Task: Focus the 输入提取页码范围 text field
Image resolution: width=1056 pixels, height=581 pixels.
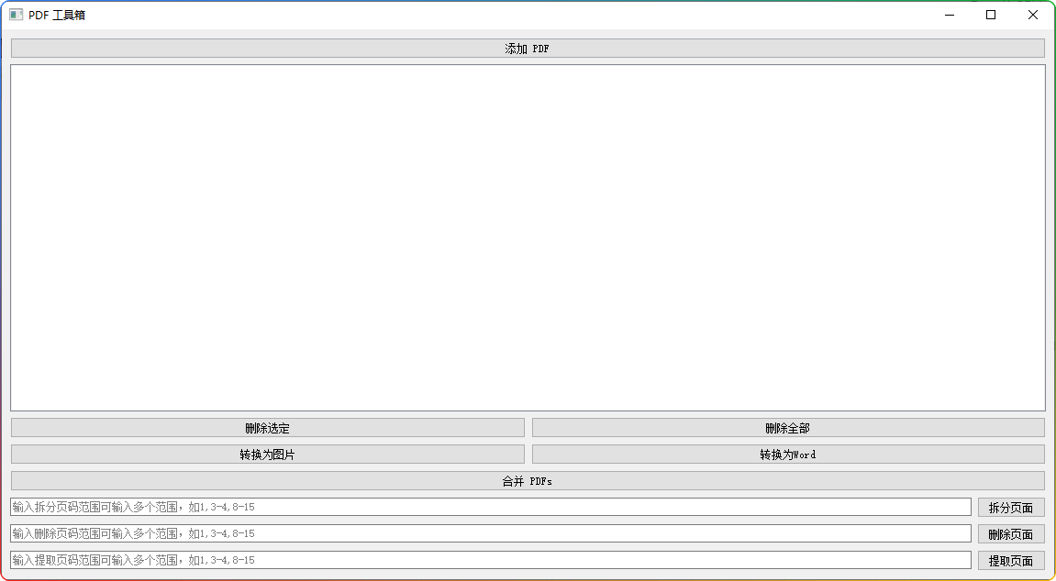Action: point(490,560)
